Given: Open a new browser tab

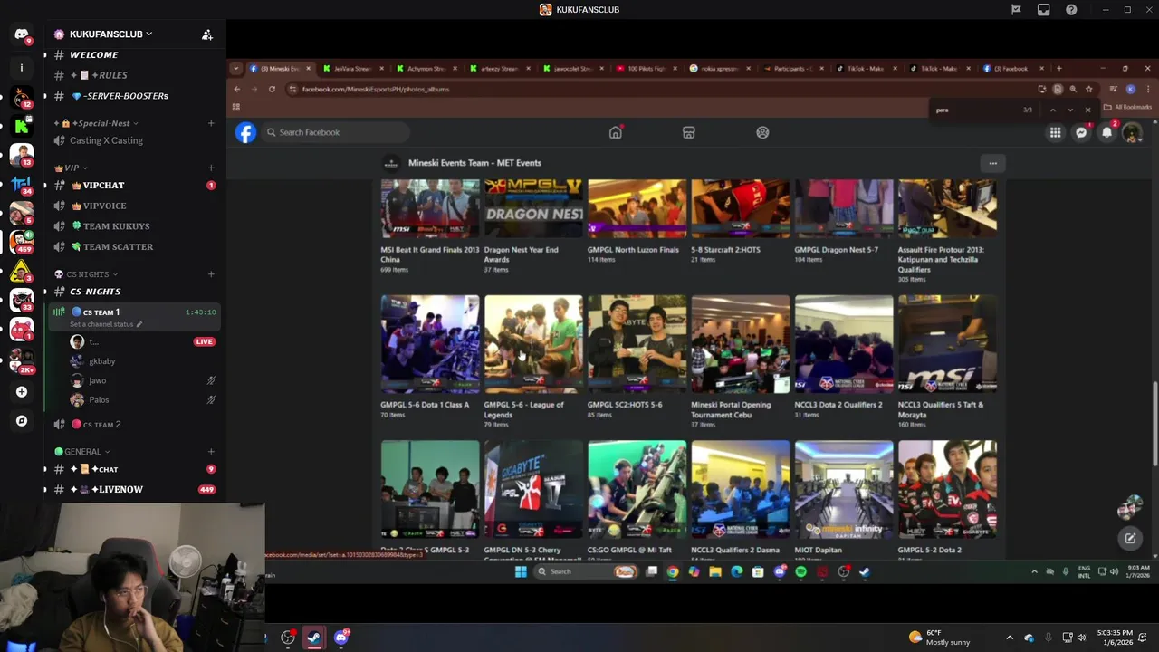Looking at the screenshot, I should pyautogui.click(x=1060, y=68).
